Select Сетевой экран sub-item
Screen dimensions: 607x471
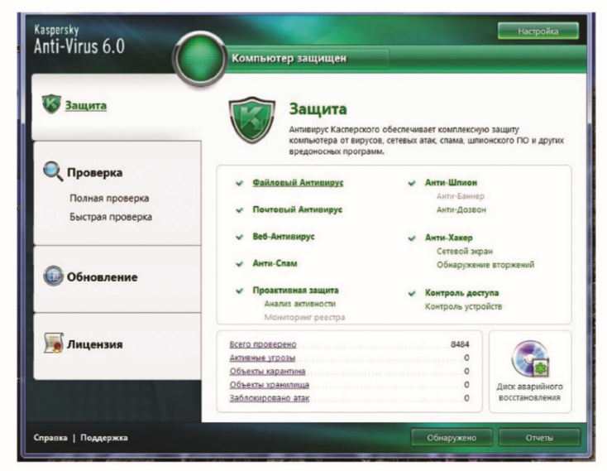pyautogui.click(x=465, y=252)
